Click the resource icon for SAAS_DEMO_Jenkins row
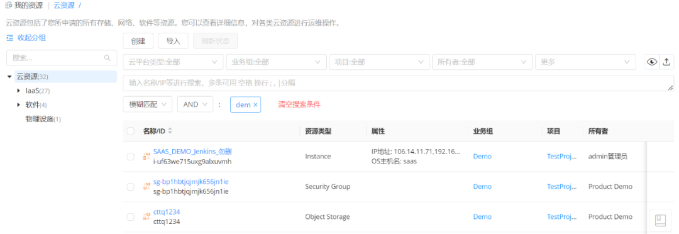Viewport: 679px width, 234px height. coord(146,157)
